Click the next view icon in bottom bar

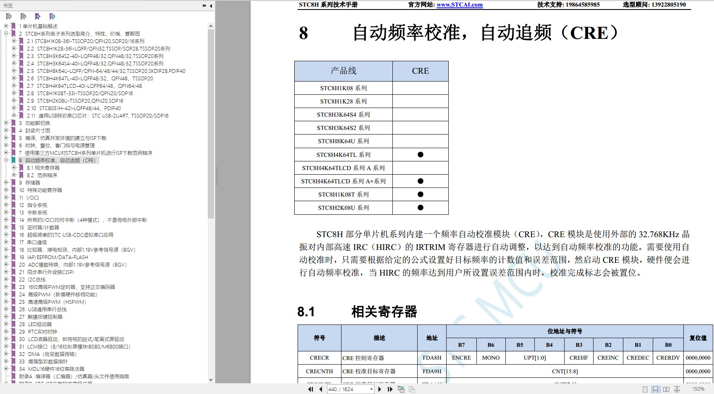[x=411, y=389]
